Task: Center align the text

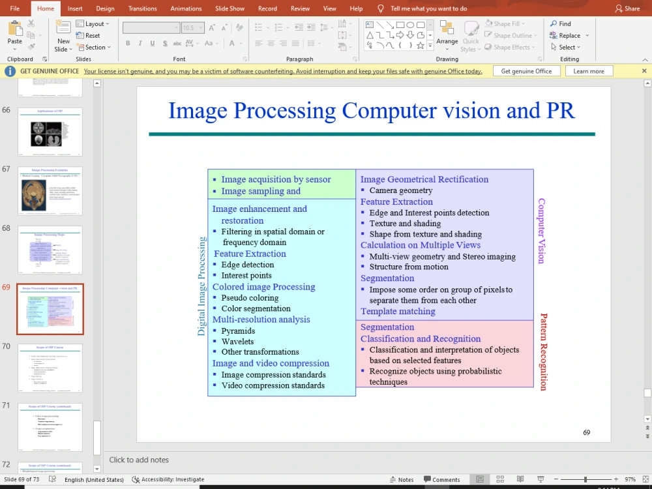Action: (x=271, y=43)
